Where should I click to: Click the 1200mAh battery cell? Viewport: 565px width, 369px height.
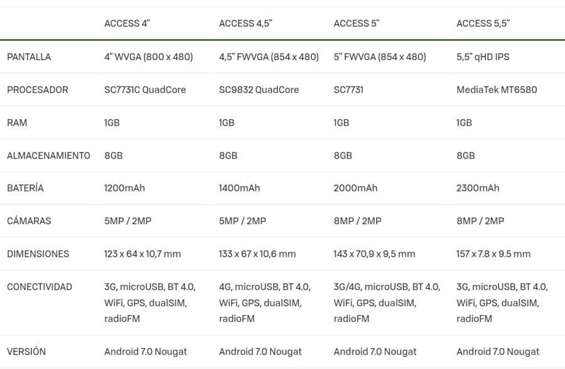(x=124, y=188)
